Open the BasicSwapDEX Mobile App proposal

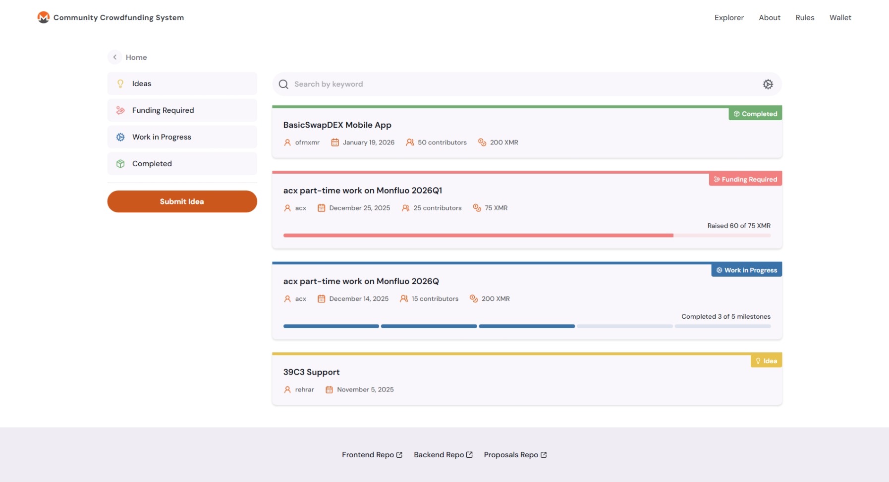point(337,125)
